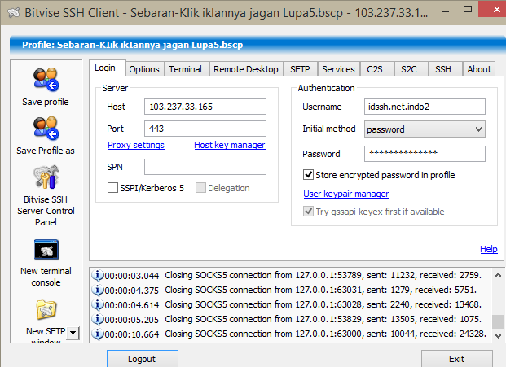Click the Save profile icon

pos(46,80)
